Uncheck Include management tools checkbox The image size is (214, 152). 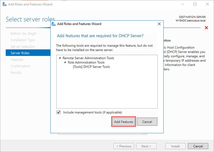click(x=58, y=112)
